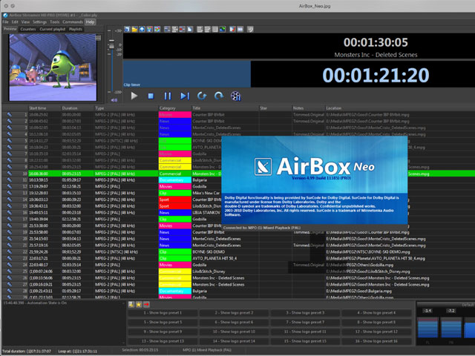Click the red checkmark toolbar icon

[x=232, y=30]
